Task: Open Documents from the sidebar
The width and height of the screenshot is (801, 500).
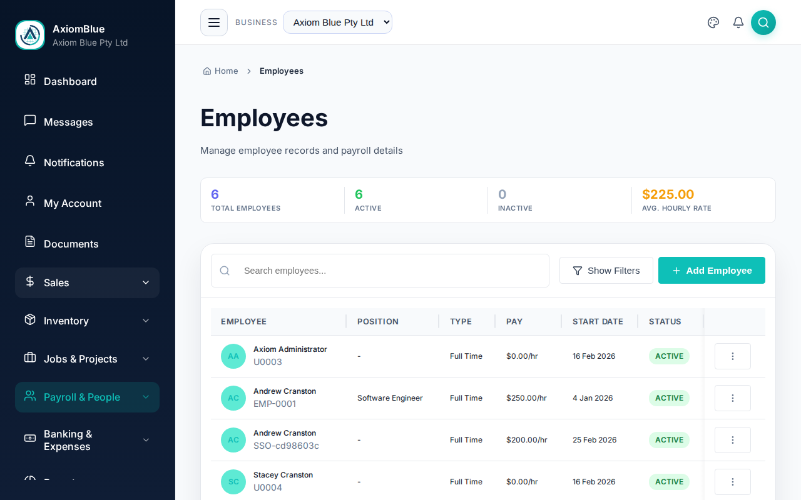Action: [88, 244]
